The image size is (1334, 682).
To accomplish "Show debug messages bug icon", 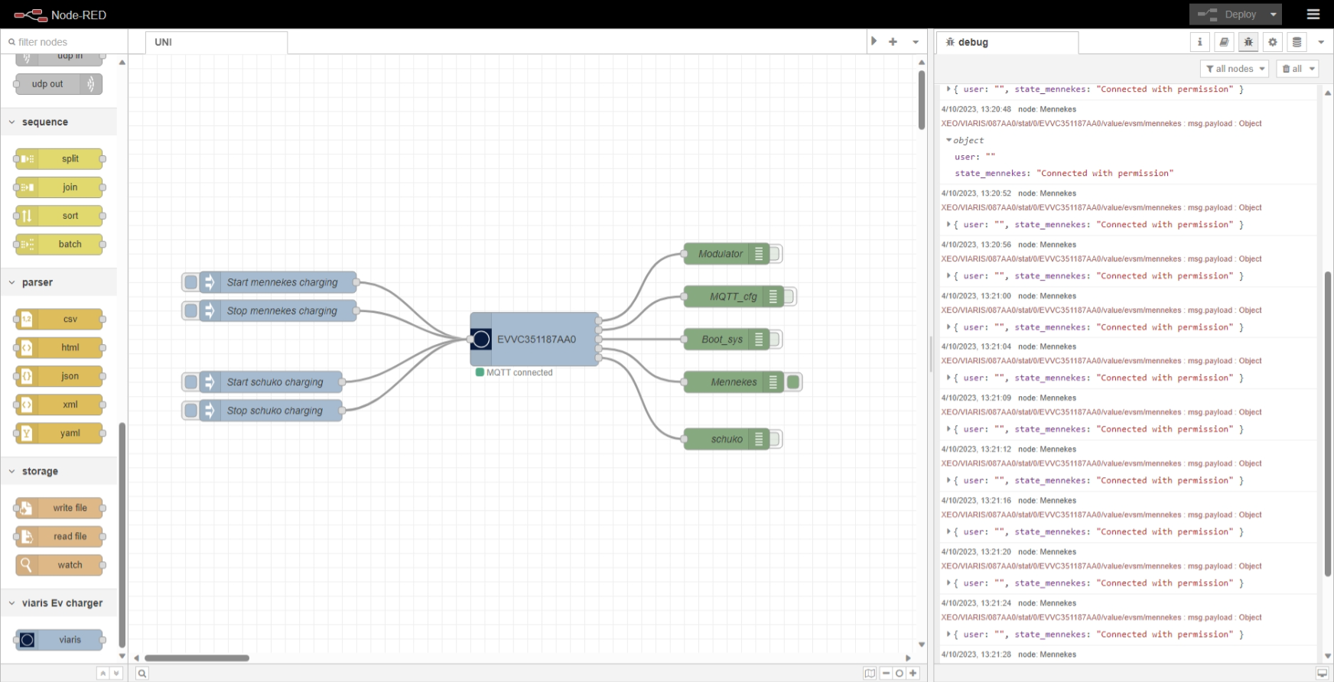I will pos(1248,42).
